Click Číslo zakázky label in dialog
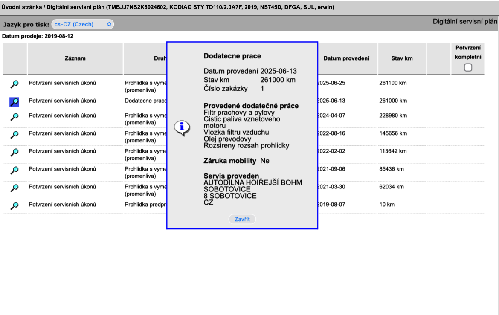 226,89
